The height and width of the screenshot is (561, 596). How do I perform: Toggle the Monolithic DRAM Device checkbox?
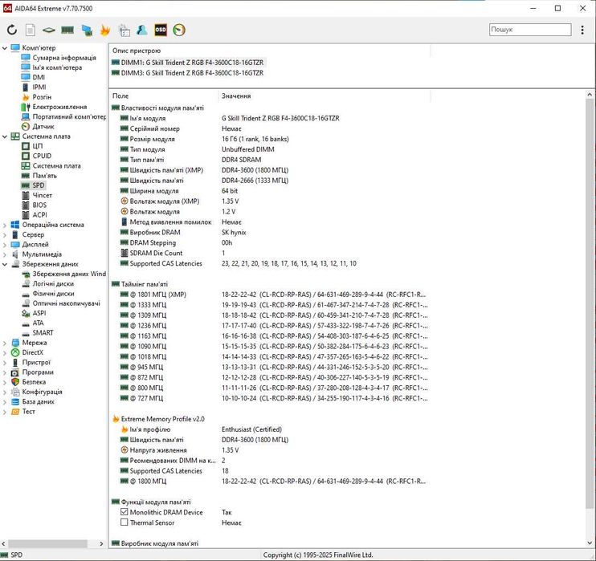coord(125,512)
